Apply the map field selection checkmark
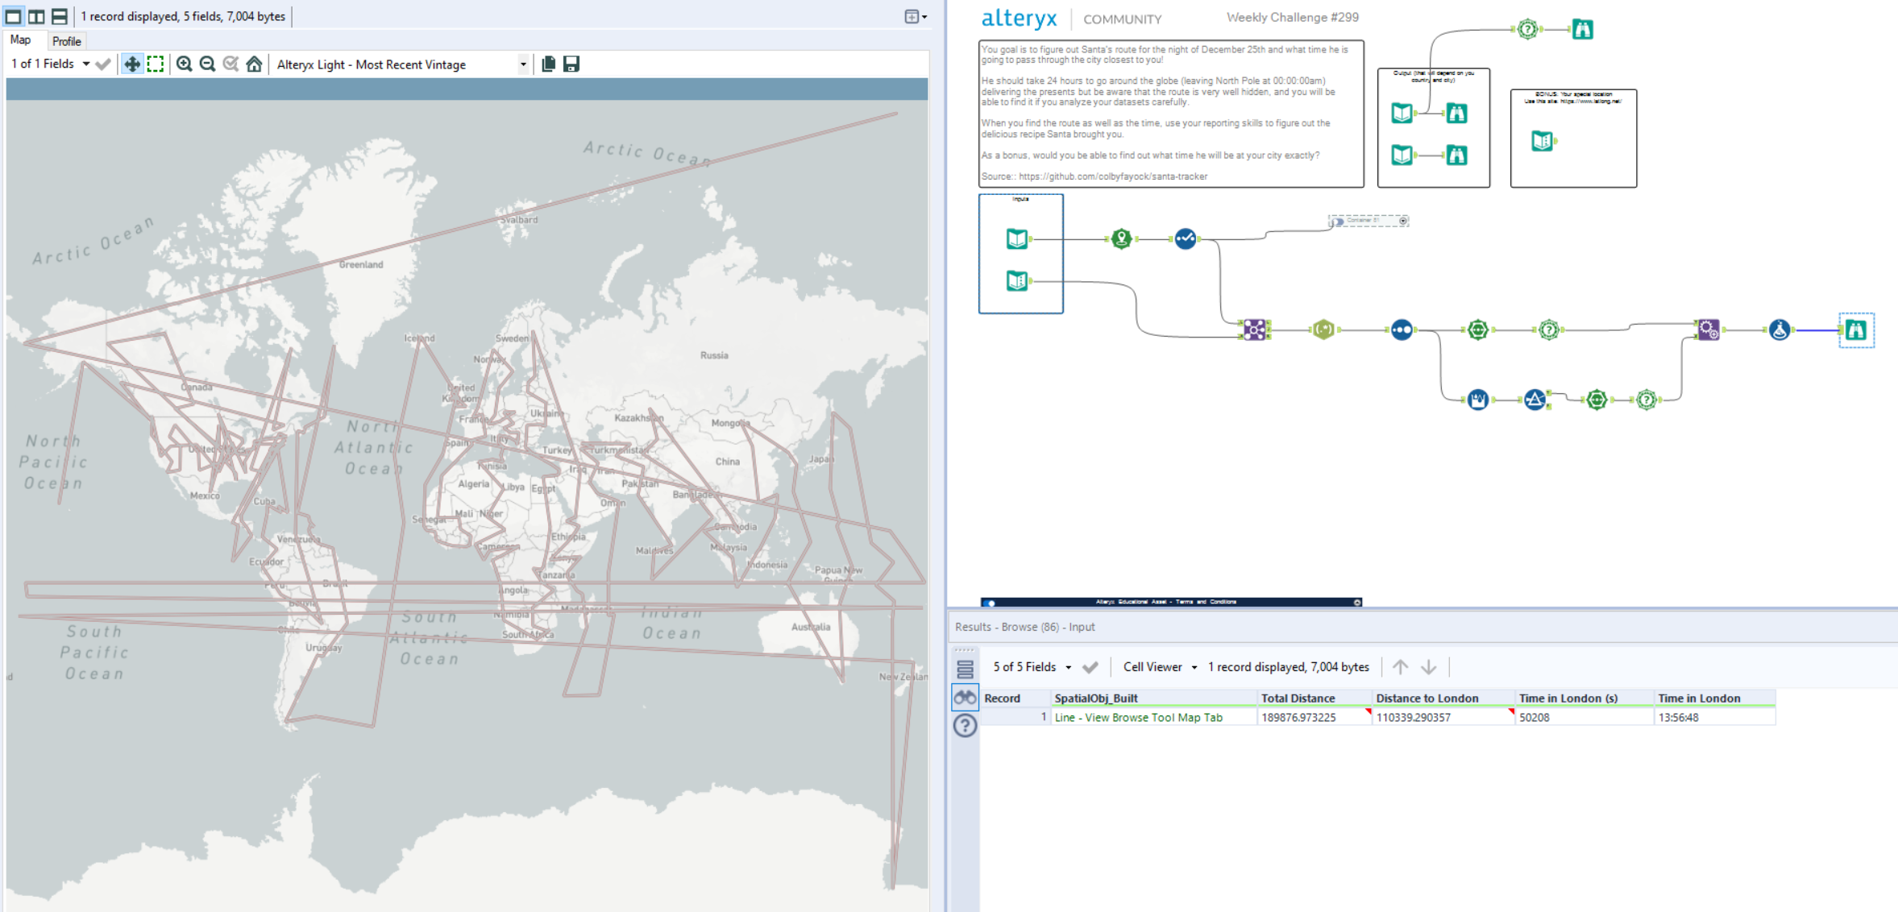This screenshot has width=1898, height=912. click(x=103, y=64)
